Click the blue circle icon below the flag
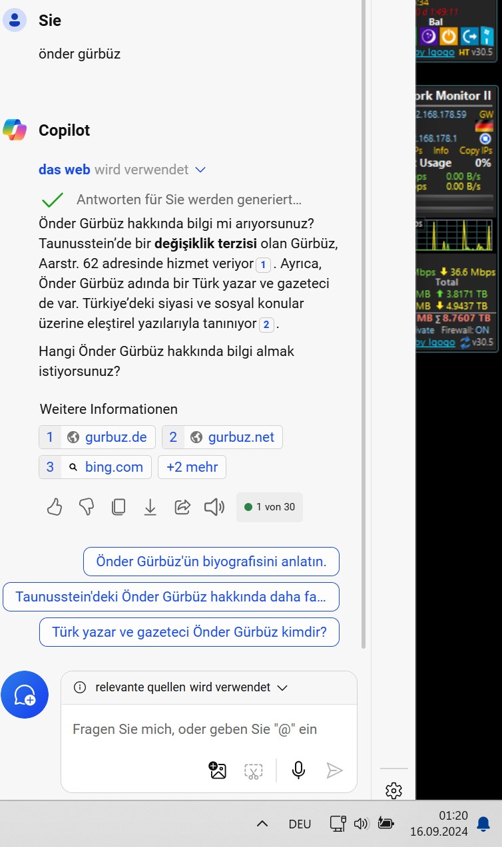Image resolution: width=502 pixels, height=847 pixels. click(x=485, y=139)
